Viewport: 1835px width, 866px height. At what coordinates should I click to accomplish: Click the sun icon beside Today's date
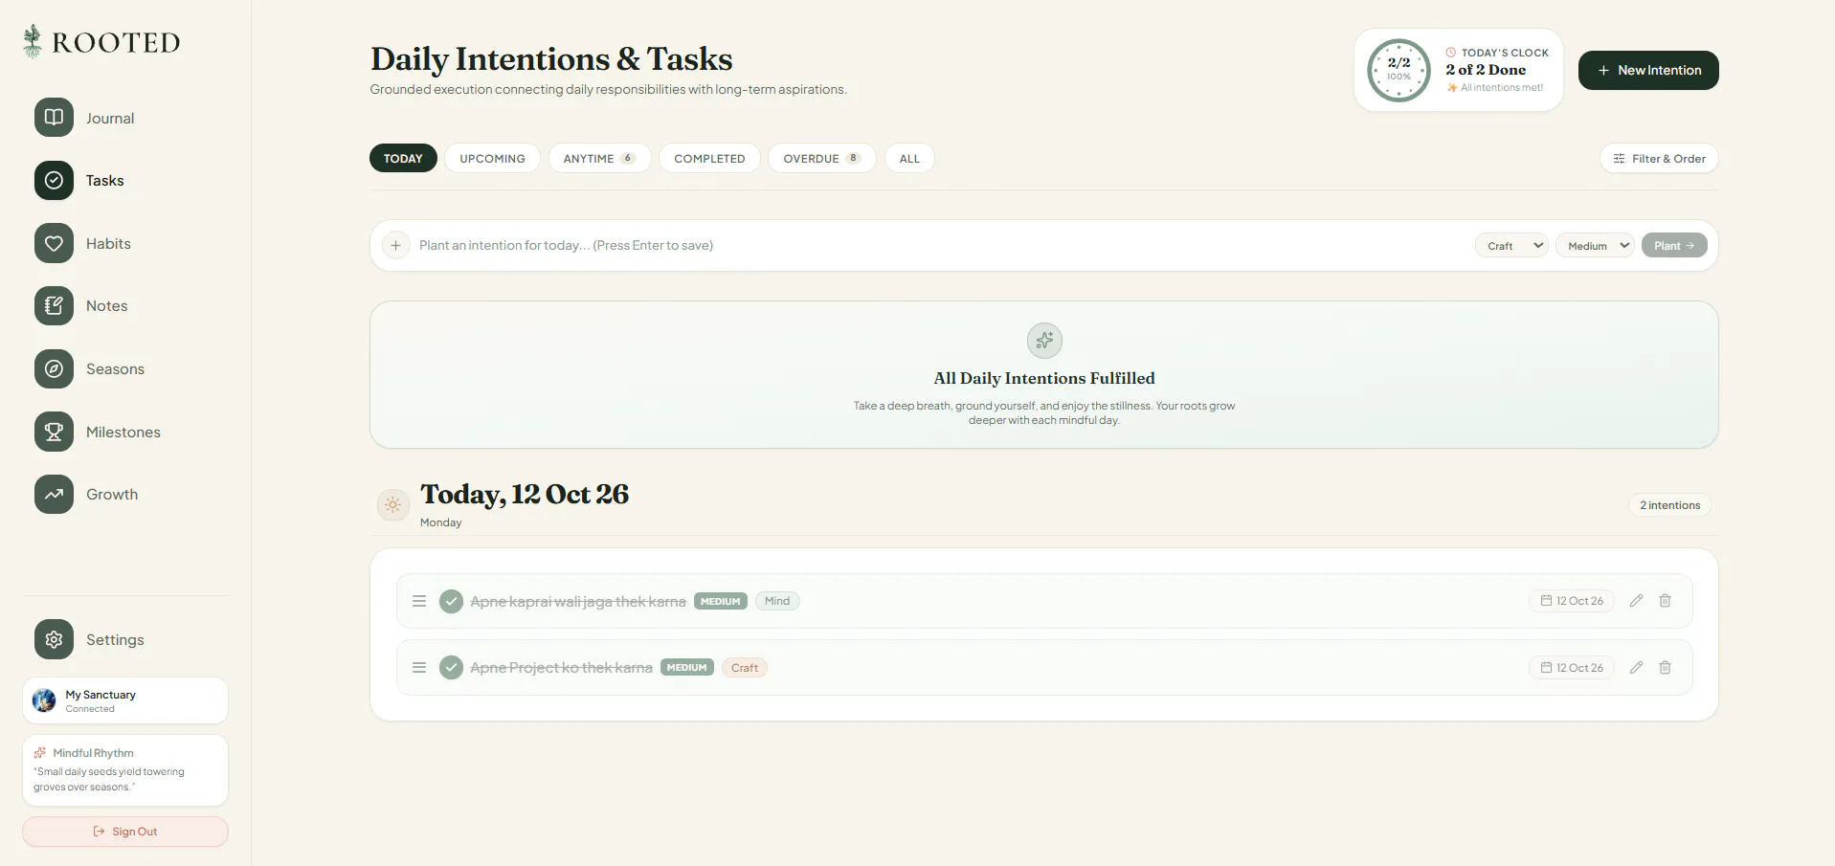392,504
